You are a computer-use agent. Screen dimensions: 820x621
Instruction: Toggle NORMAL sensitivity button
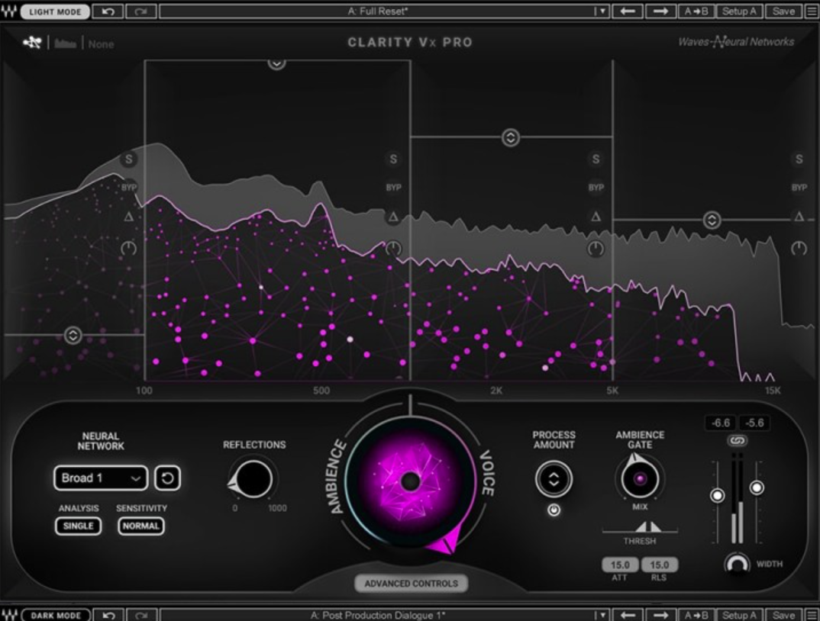coord(141,526)
